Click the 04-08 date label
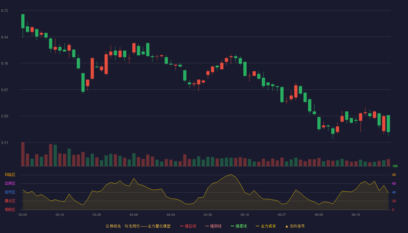 tap(134, 215)
